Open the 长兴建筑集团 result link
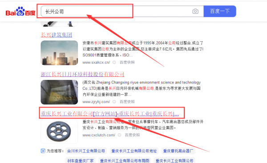Screen dimensions: 267x163 point(57,35)
